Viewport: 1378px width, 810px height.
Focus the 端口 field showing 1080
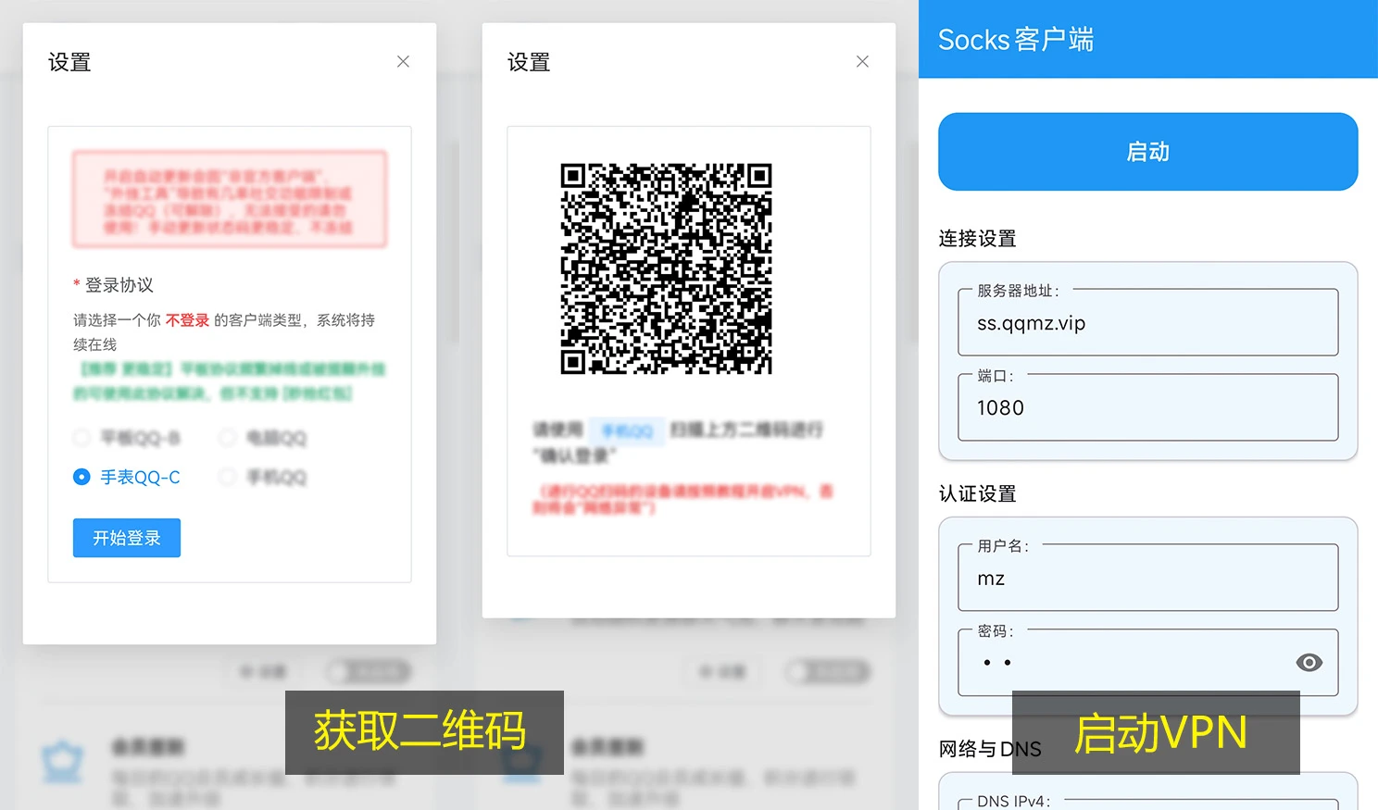click(x=1147, y=408)
